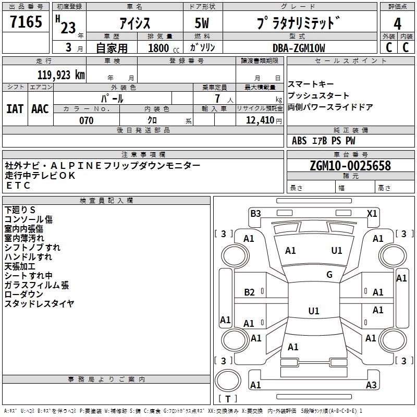Click the B3 damage mark on the diagram

(x=255, y=214)
